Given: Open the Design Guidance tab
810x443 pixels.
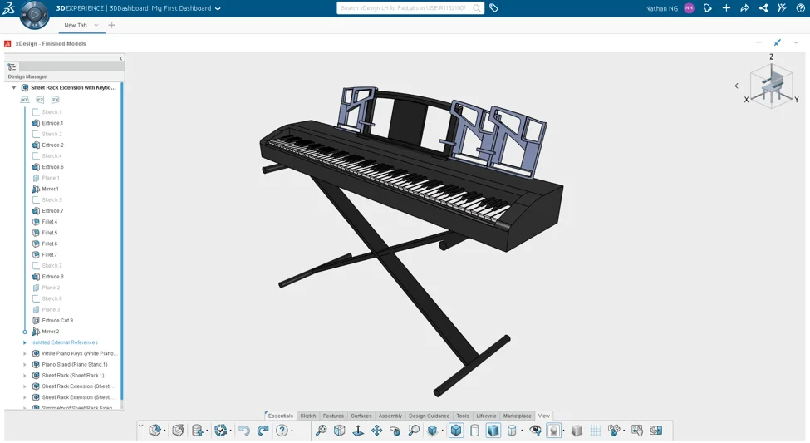Looking at the screenshot, I should [x=429, y=416].
